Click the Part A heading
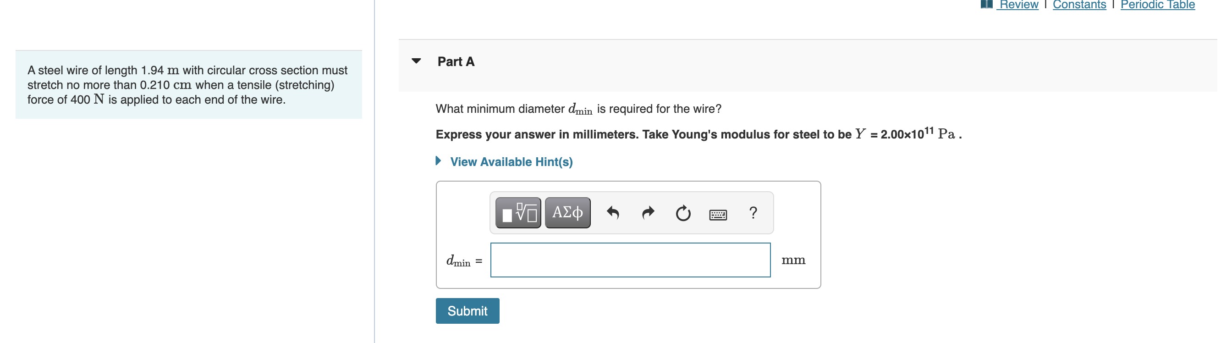Screen dimensions: 1232x343 click(x=456, y=62)
